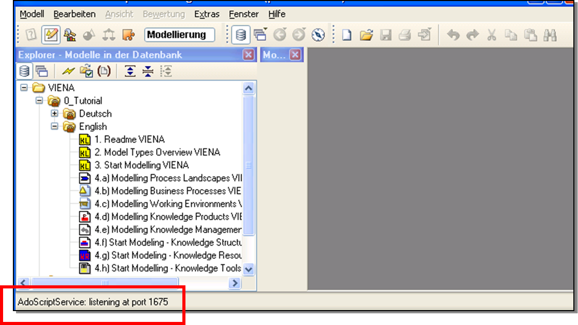Image resolution: width=578 pixels, height=325 pixels.
Task: Click the Explorer refresh lightning icon
Action: coord(68,71)
